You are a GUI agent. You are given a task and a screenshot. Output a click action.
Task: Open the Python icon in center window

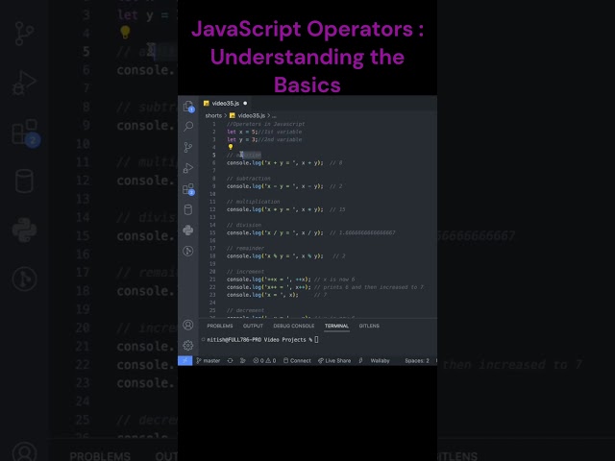pos(188,230)
